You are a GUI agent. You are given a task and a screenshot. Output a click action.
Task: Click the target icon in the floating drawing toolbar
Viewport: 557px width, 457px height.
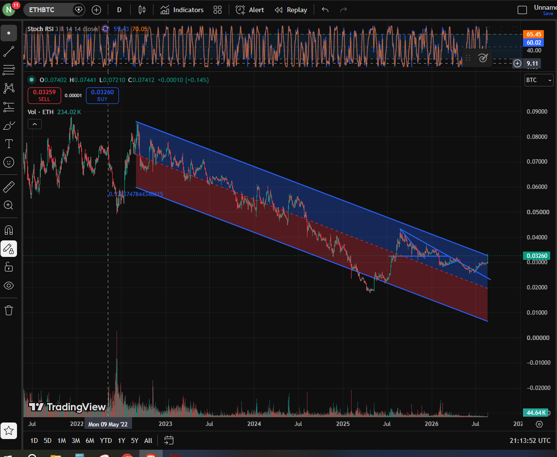pyautogui.click(x=483, y=58)
